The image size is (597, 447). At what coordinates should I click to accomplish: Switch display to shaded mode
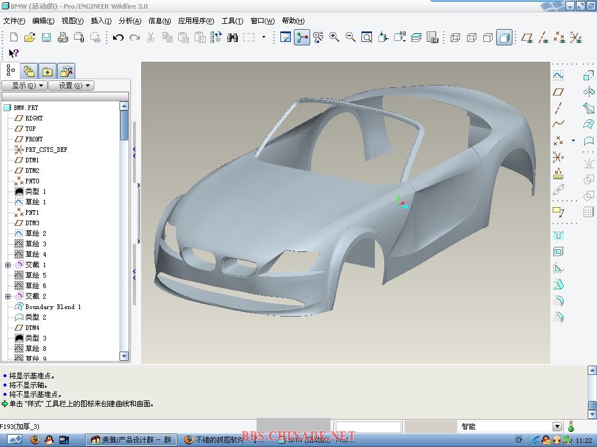504,37
